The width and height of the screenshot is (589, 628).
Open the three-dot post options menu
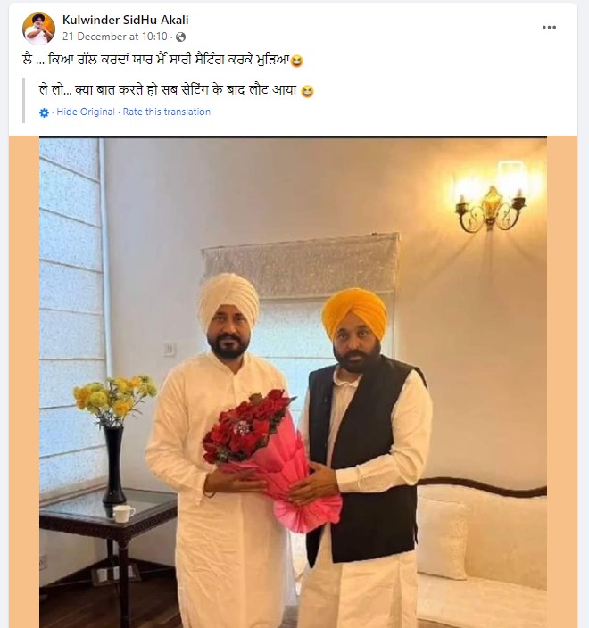[549, 28]
